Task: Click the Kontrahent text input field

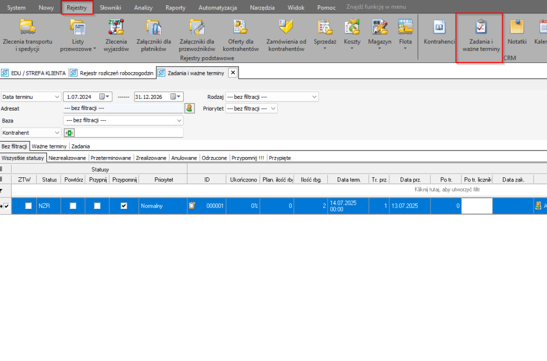Action: [x=128, y=132]
